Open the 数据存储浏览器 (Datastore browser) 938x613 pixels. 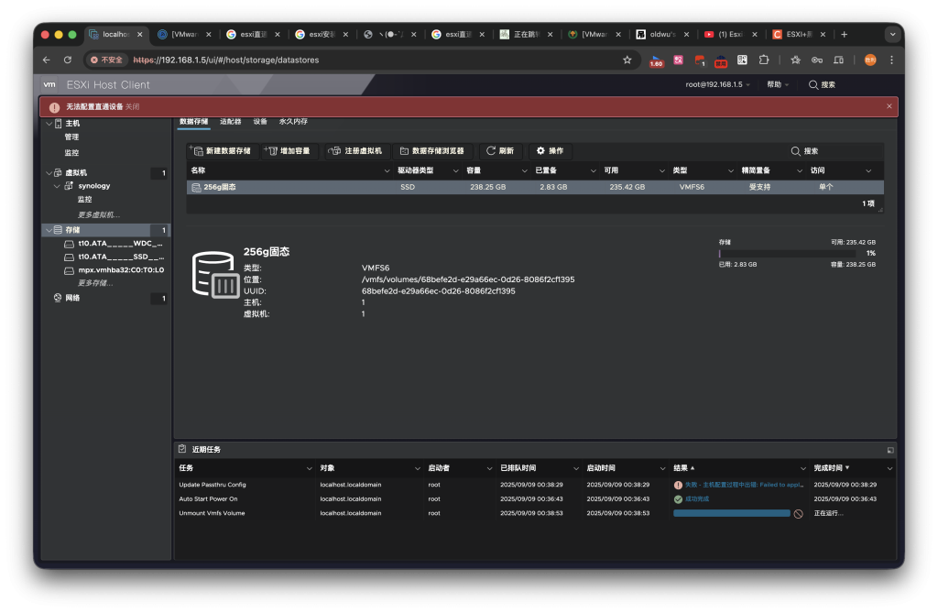pos(431,151)
